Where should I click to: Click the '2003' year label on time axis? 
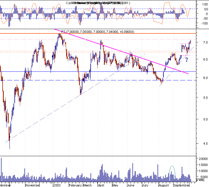tap(57, 185)
